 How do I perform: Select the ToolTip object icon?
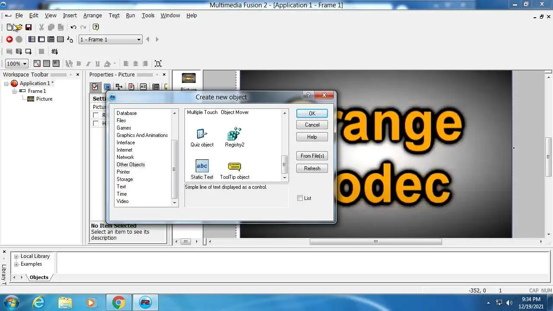tap(235, 166)
